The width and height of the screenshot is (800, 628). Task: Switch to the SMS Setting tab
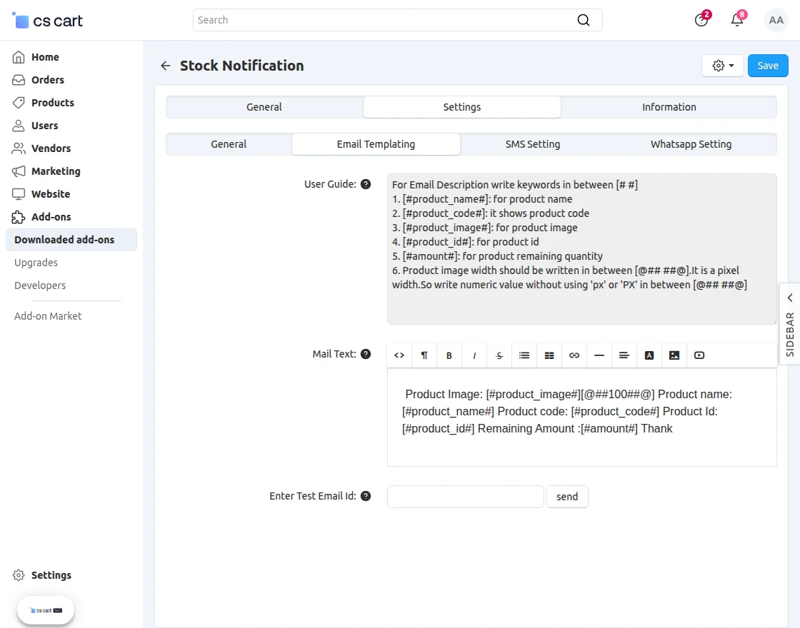point(532,143)
